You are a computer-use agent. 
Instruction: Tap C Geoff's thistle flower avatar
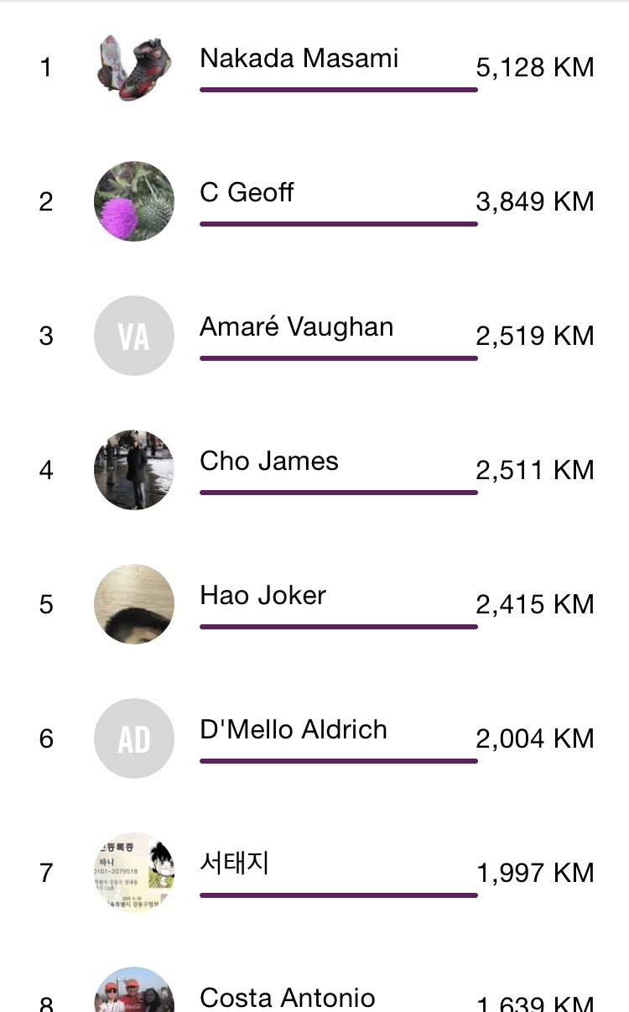click(x=134, y=201)
